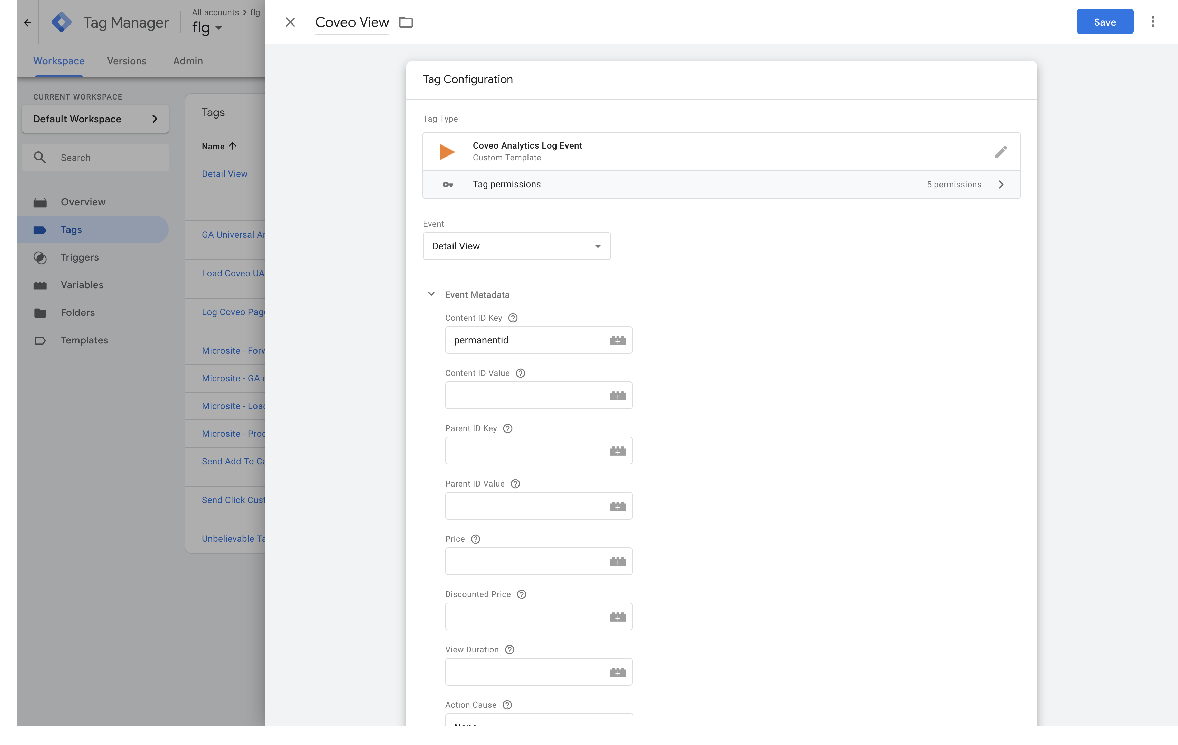The height and width of the screenshot is (745, 1178).
Task: Switch to the Versions tab
Action: (x=127, y=61)
